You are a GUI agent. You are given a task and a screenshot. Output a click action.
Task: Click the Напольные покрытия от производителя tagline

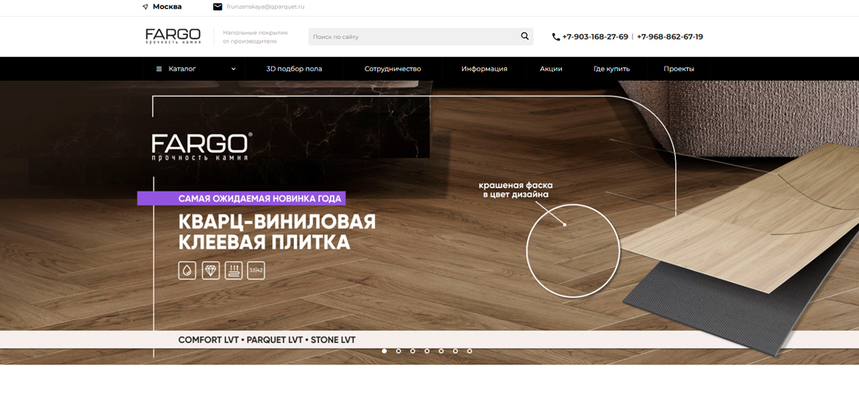[x=254, y=36]
